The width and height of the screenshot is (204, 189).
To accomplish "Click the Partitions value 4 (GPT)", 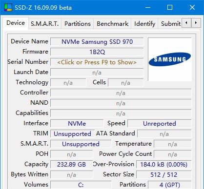I will click(170, 185).
